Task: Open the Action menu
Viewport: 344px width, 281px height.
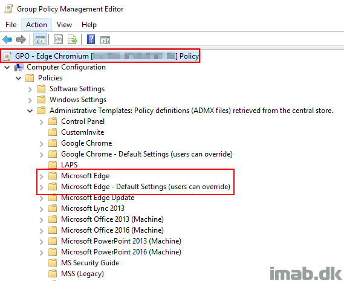Action: (36, 25)
